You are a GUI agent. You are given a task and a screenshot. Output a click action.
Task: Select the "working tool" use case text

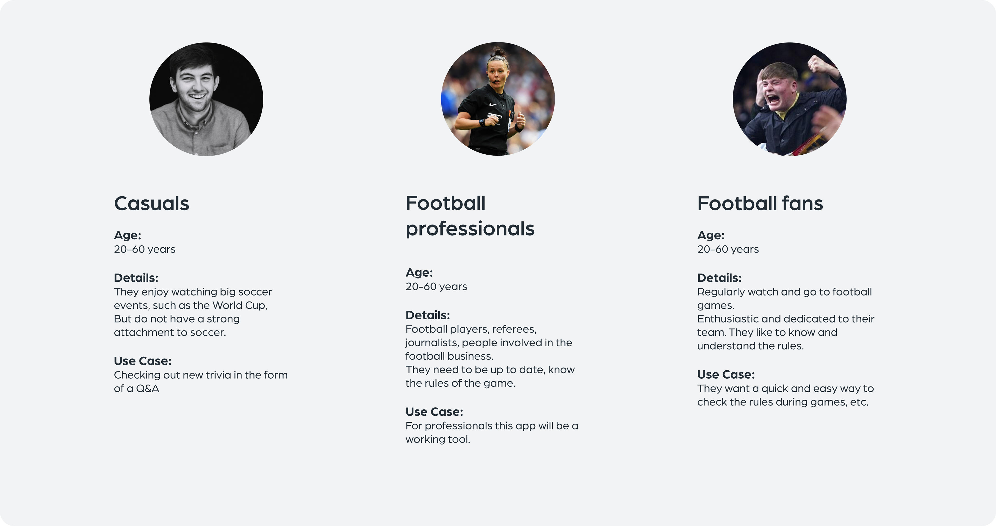point(492,433)
